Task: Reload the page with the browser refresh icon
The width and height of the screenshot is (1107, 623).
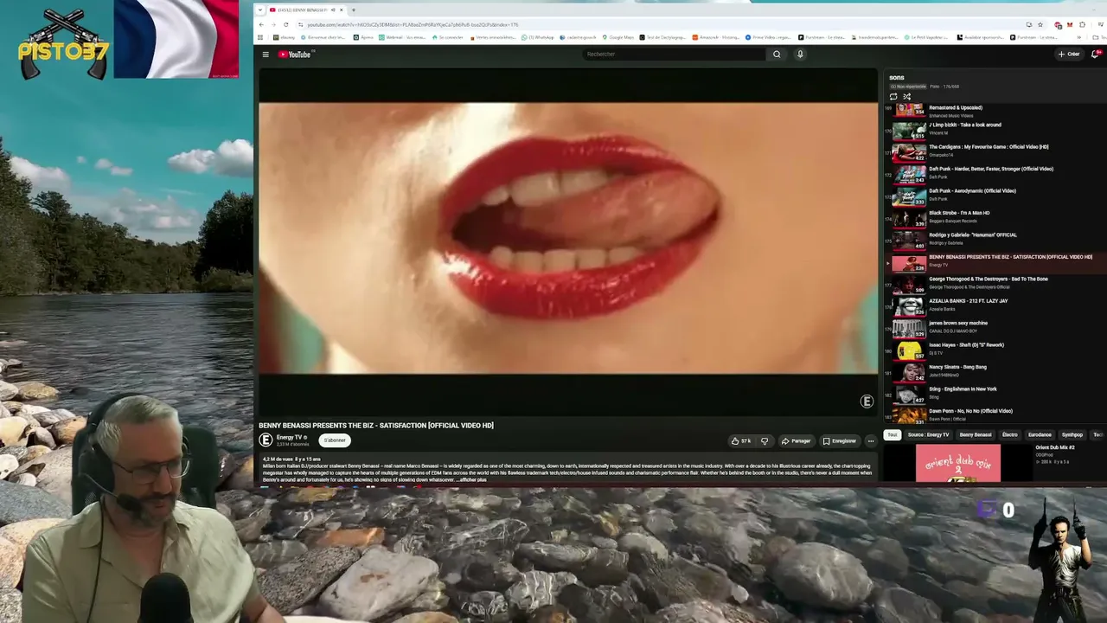Action: tap(286, 24)
